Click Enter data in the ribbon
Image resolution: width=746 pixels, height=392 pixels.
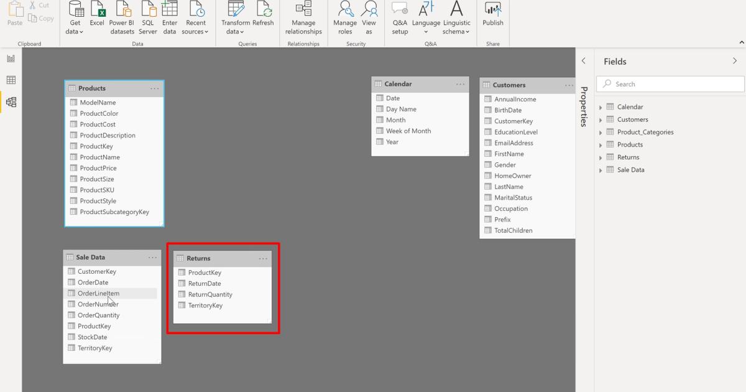[x=170, y=16]
